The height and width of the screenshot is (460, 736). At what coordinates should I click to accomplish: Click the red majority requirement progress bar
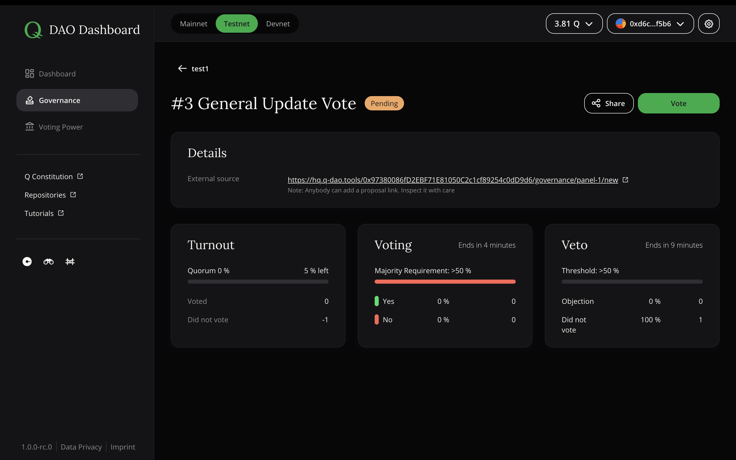(445, 282)
